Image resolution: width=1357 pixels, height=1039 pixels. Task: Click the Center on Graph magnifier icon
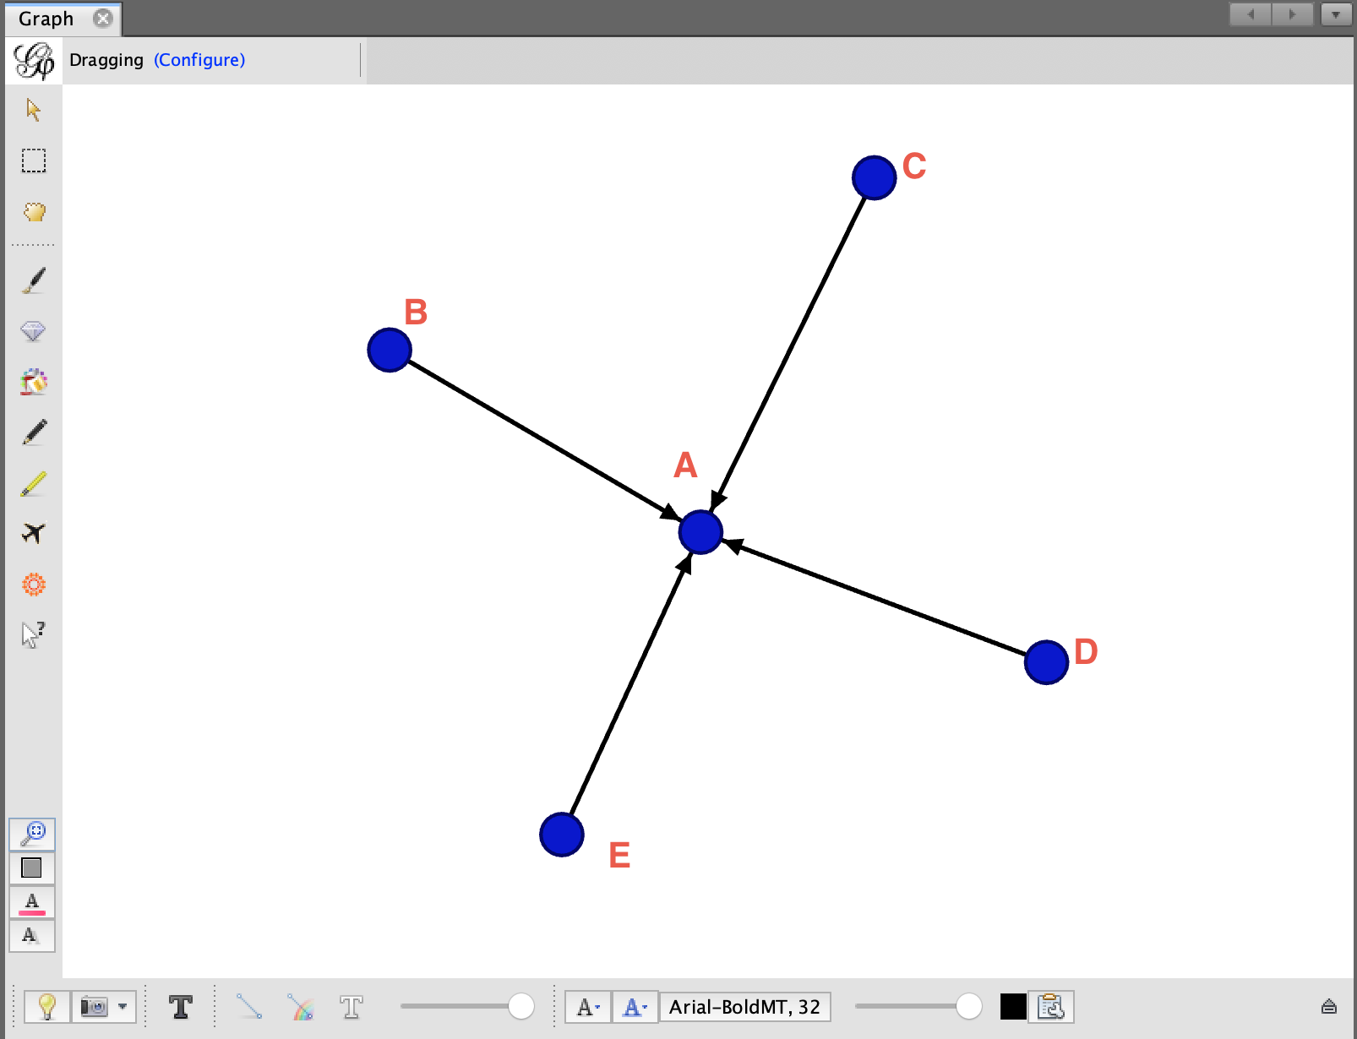(x=33, y=834)
